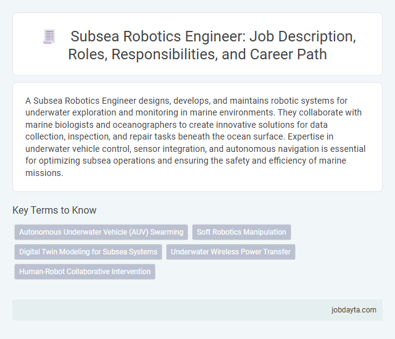
Task: Click the document scroll icon beside the title
Action: point(49,37)
